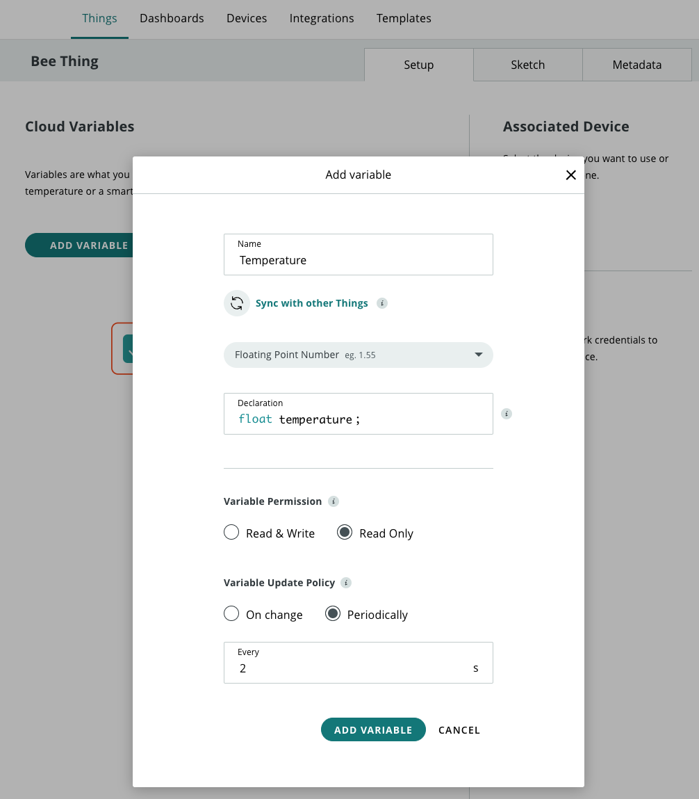Click the teal ADD VARIABLE dialog button
The image size is (699, 799).
click(x=373, y=729)
